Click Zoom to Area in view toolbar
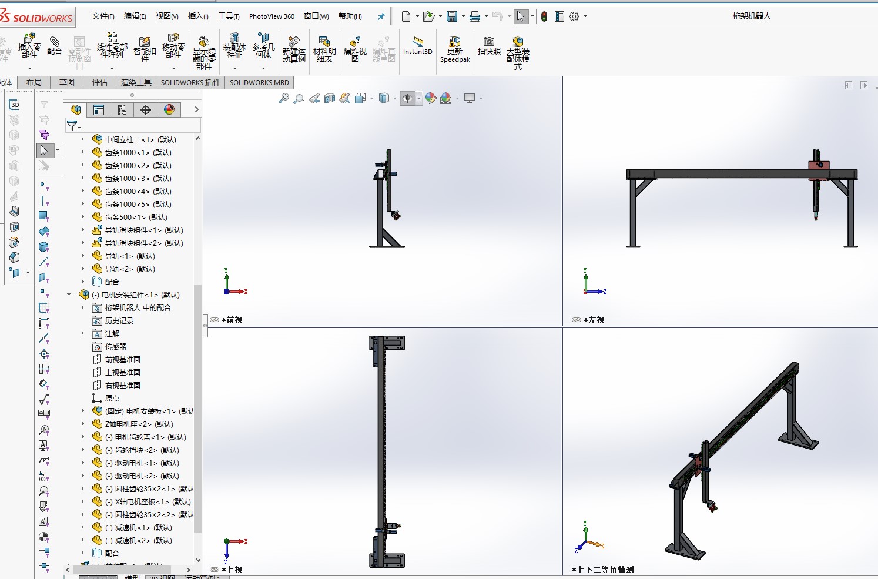The image size is (878, 579). [299, 98]
